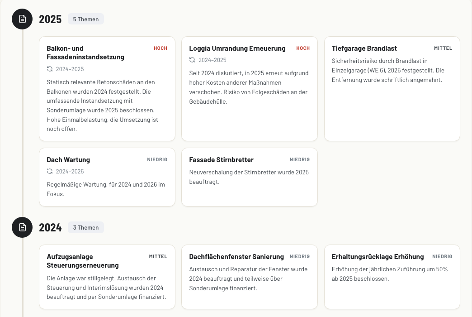Screen dimensions: 472x317
Task: Click the 2024 document timeline icon
Action: tap(22, 227)
